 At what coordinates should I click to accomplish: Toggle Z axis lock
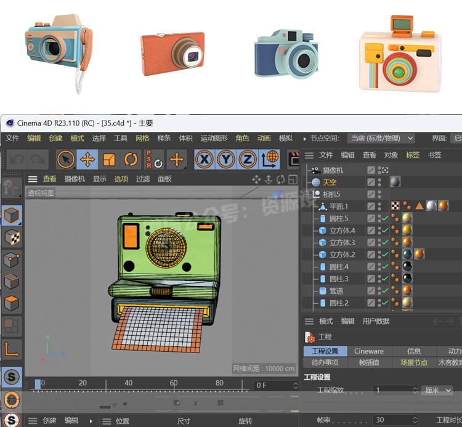coord(248,160)
